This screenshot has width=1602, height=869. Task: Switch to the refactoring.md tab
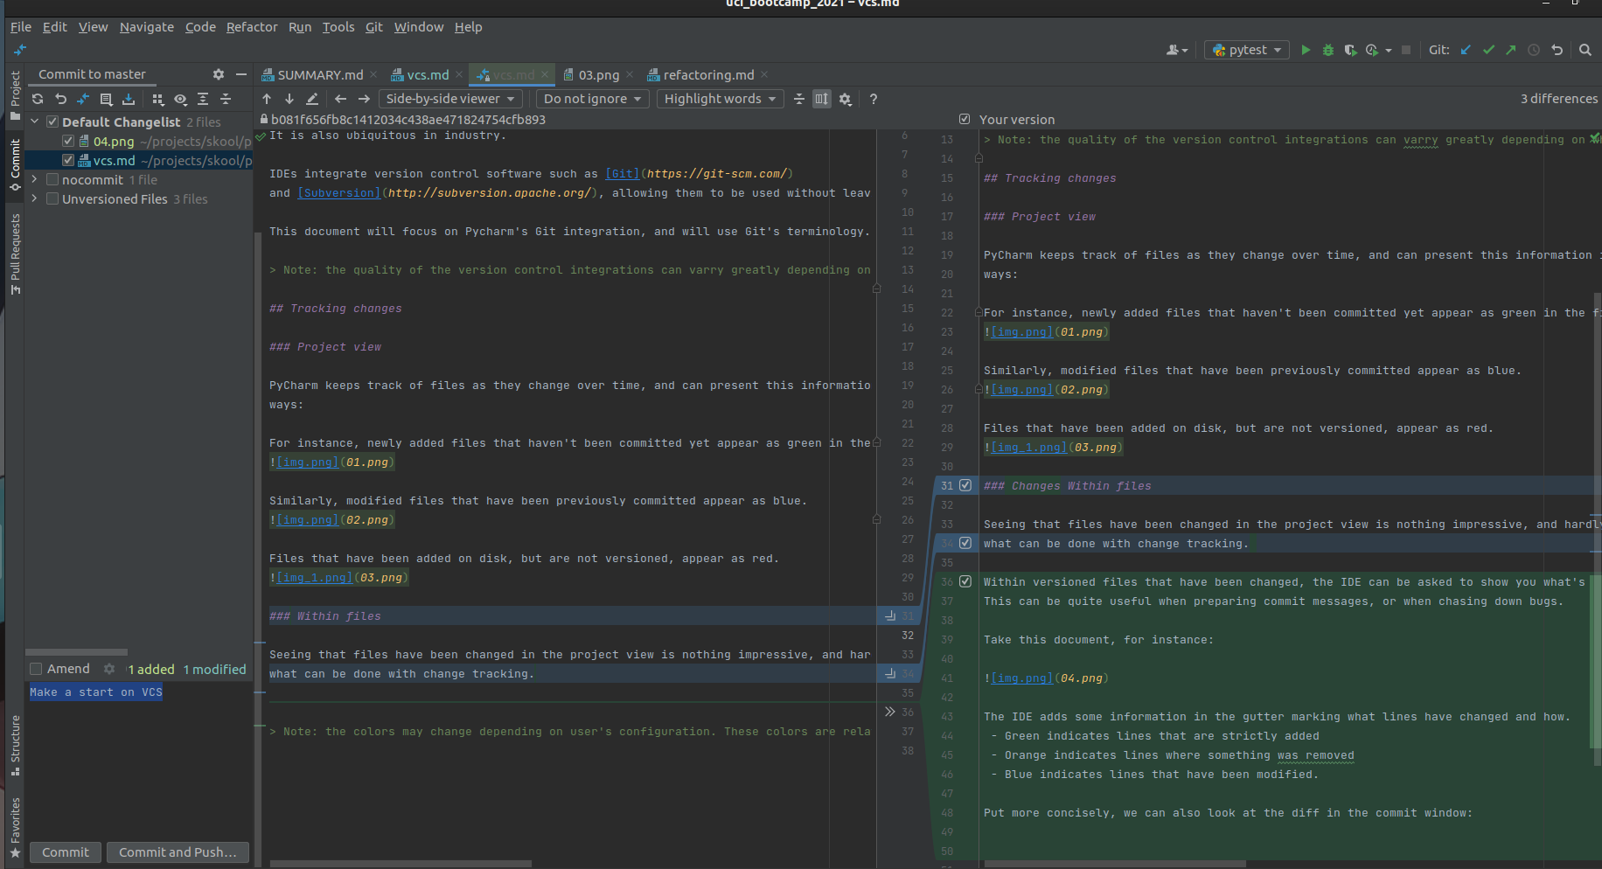point(707,75)
